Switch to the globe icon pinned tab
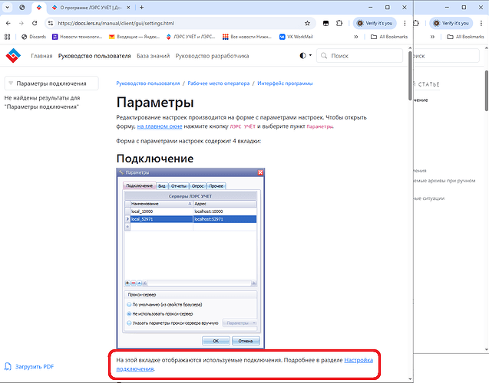The height and width of the screenshot is (383, 489). tap(21, 7)
